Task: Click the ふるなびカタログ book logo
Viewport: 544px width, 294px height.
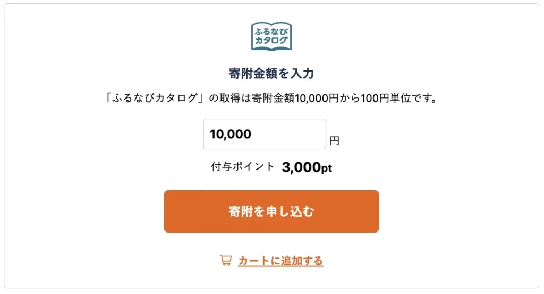Action: (x=271, y=36)
